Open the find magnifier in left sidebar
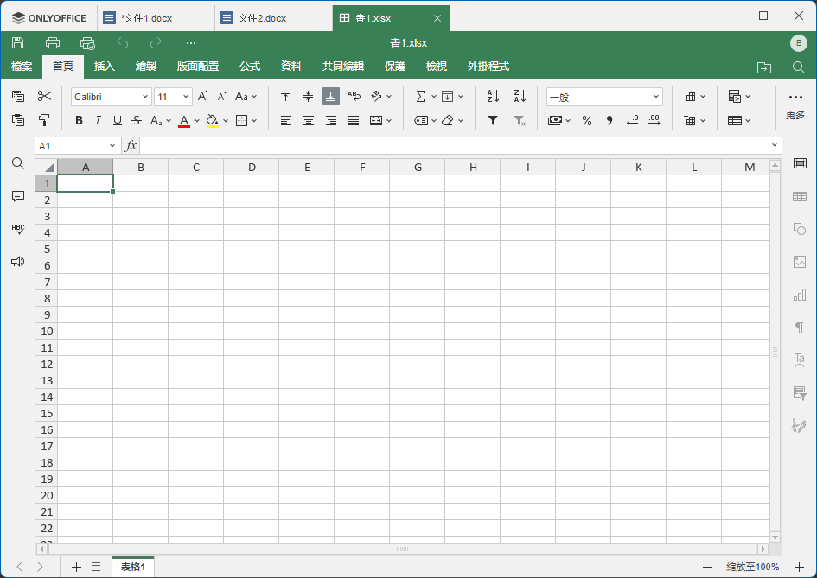Viewport: 817px width, 578px height. 18,163
